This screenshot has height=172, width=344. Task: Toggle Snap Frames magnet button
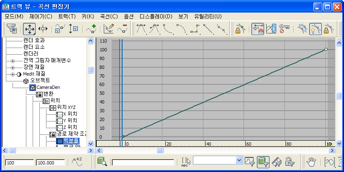pos(258,29)
